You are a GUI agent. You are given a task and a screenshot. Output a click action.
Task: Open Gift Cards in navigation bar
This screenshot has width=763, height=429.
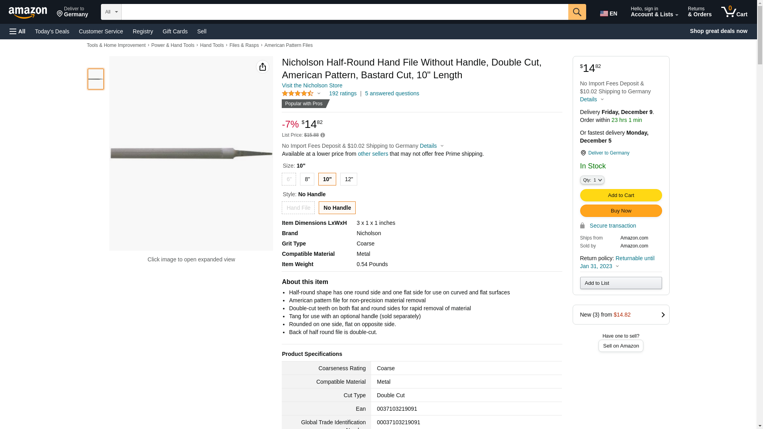coord(175,31)
